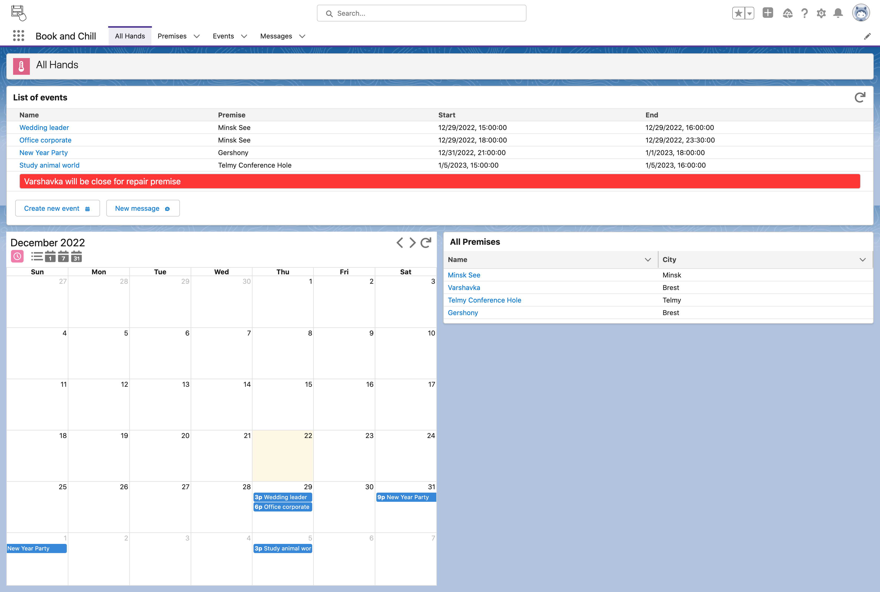Image resolution: width=880 pixels, height=592 pixels.
Task: Expand the Premises tab dropdown
Action: [x=197, y=36]
